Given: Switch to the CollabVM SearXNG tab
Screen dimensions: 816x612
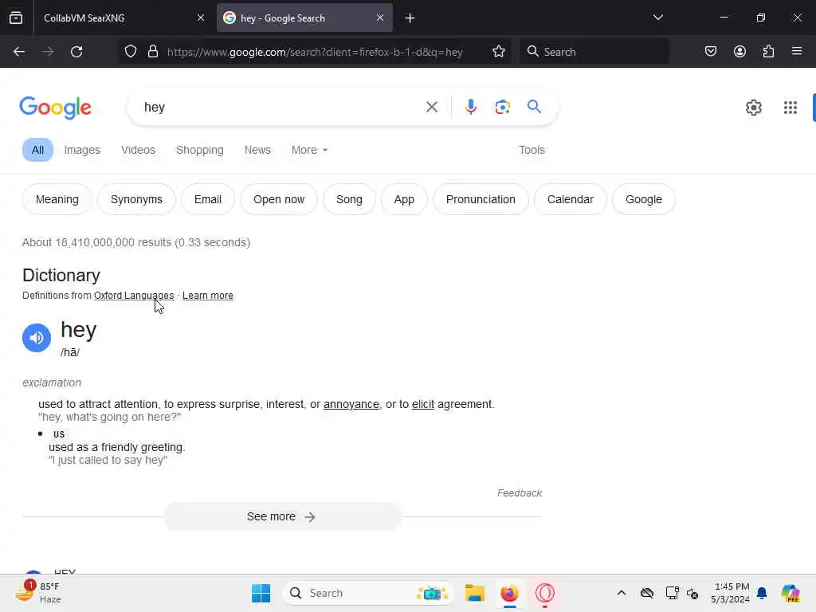Looking at the screenshot, I should [120, 18].
